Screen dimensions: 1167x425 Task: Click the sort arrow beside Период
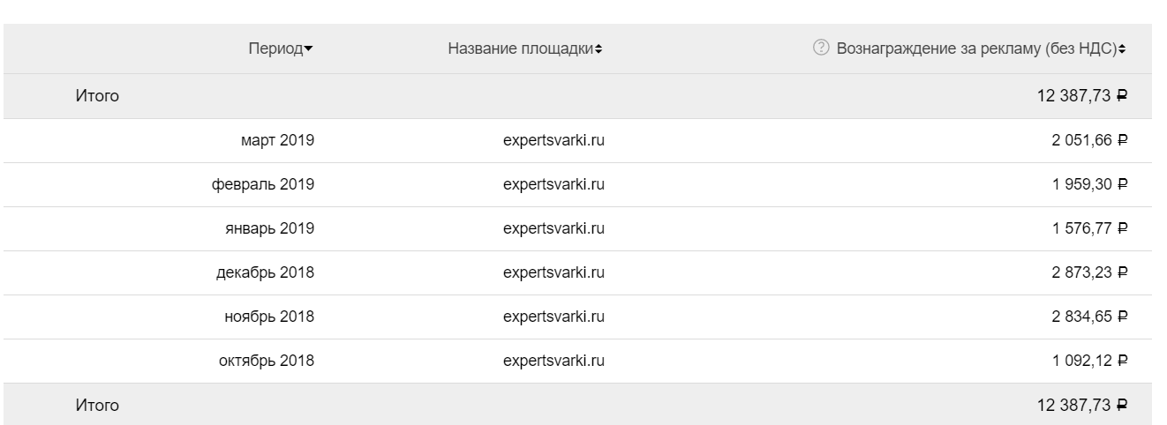click(308, 49)
